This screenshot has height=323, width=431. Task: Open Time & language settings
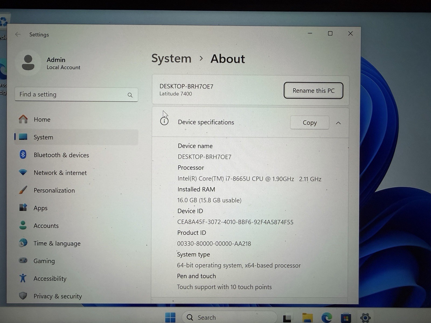point(77,243)
